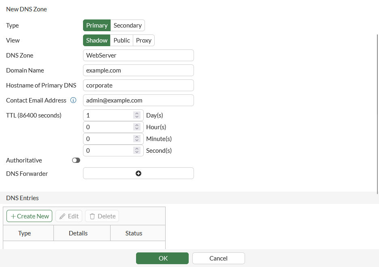Select Primary zone type

(x=97, y=26)
